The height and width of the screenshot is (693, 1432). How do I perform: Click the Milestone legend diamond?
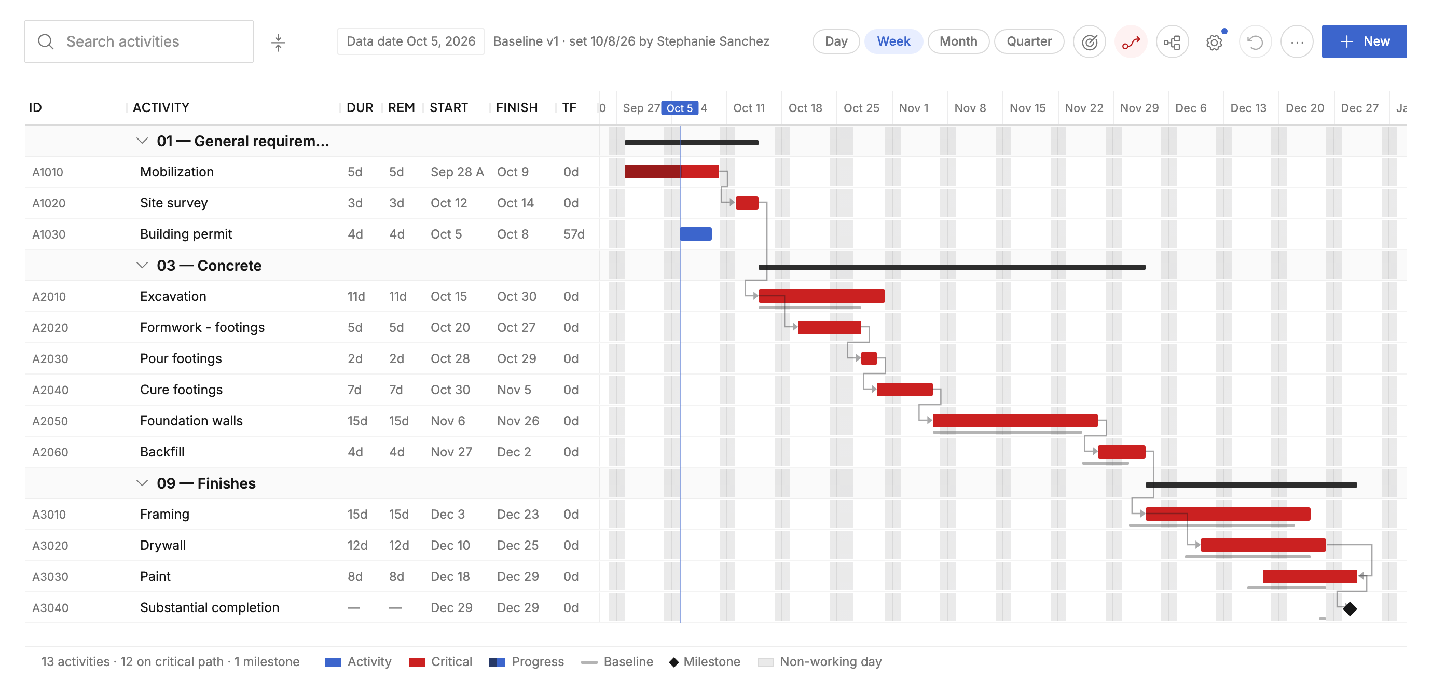tap(674, 662)
